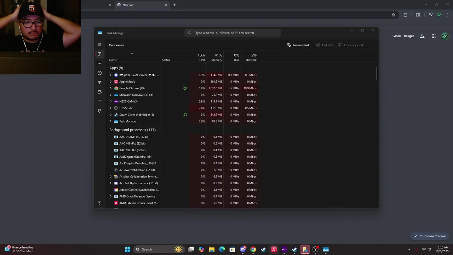The image size is (453, 255).
Task: Open the Gmail link
Action: tap(396, 36)
